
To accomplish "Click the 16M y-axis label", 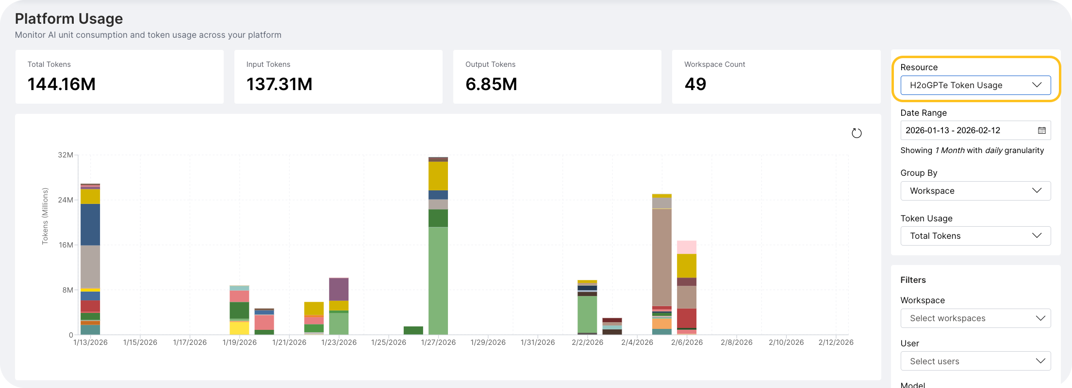I will click(66, 245).
